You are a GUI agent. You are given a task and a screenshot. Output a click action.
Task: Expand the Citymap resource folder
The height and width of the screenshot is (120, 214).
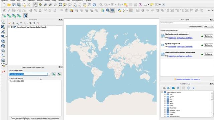coord(165,112)
